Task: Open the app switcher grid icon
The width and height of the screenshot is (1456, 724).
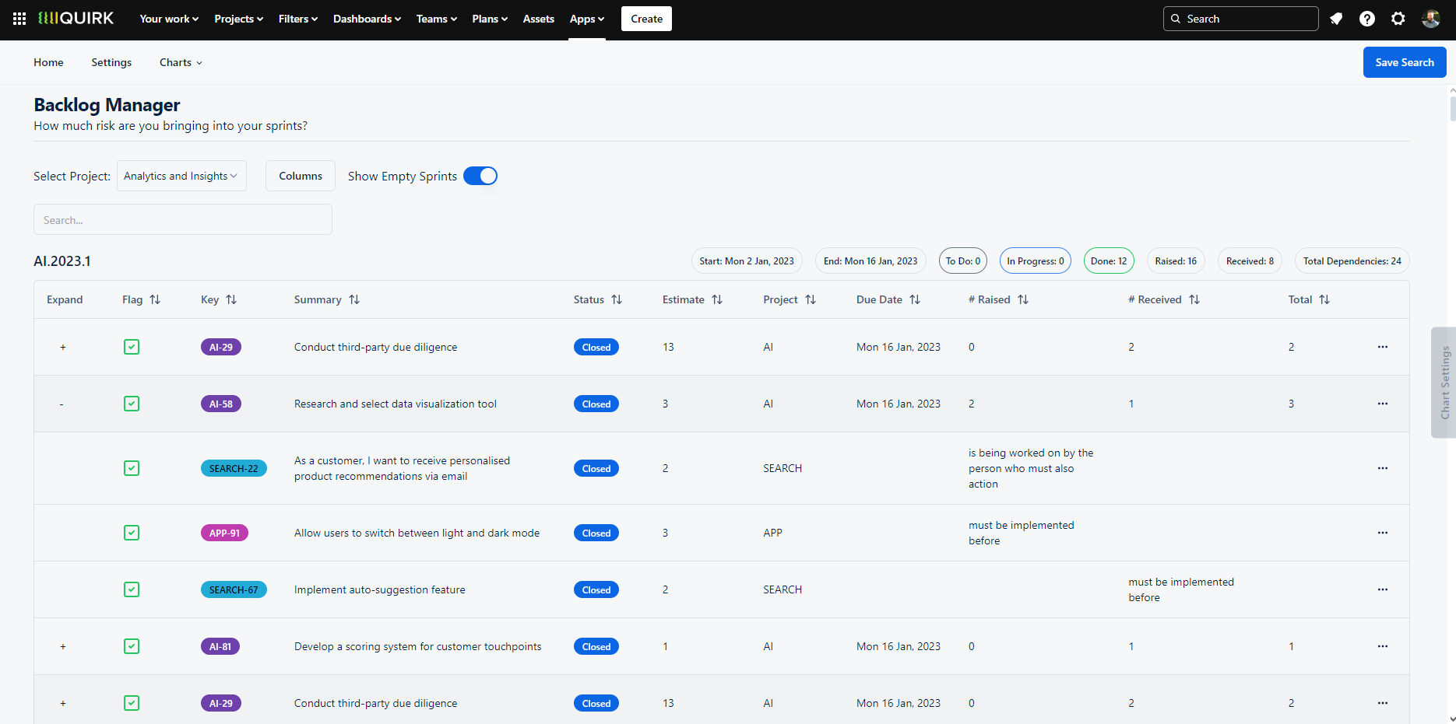Action: (19, 19)
